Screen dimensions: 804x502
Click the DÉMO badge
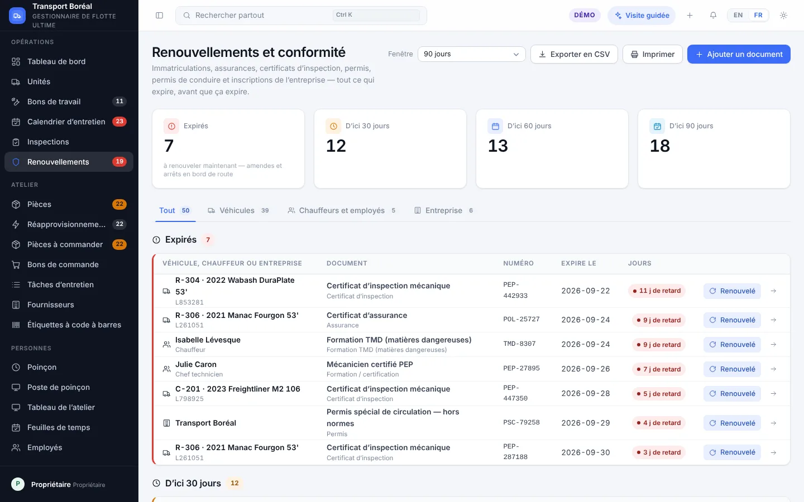tap(585, 16)
